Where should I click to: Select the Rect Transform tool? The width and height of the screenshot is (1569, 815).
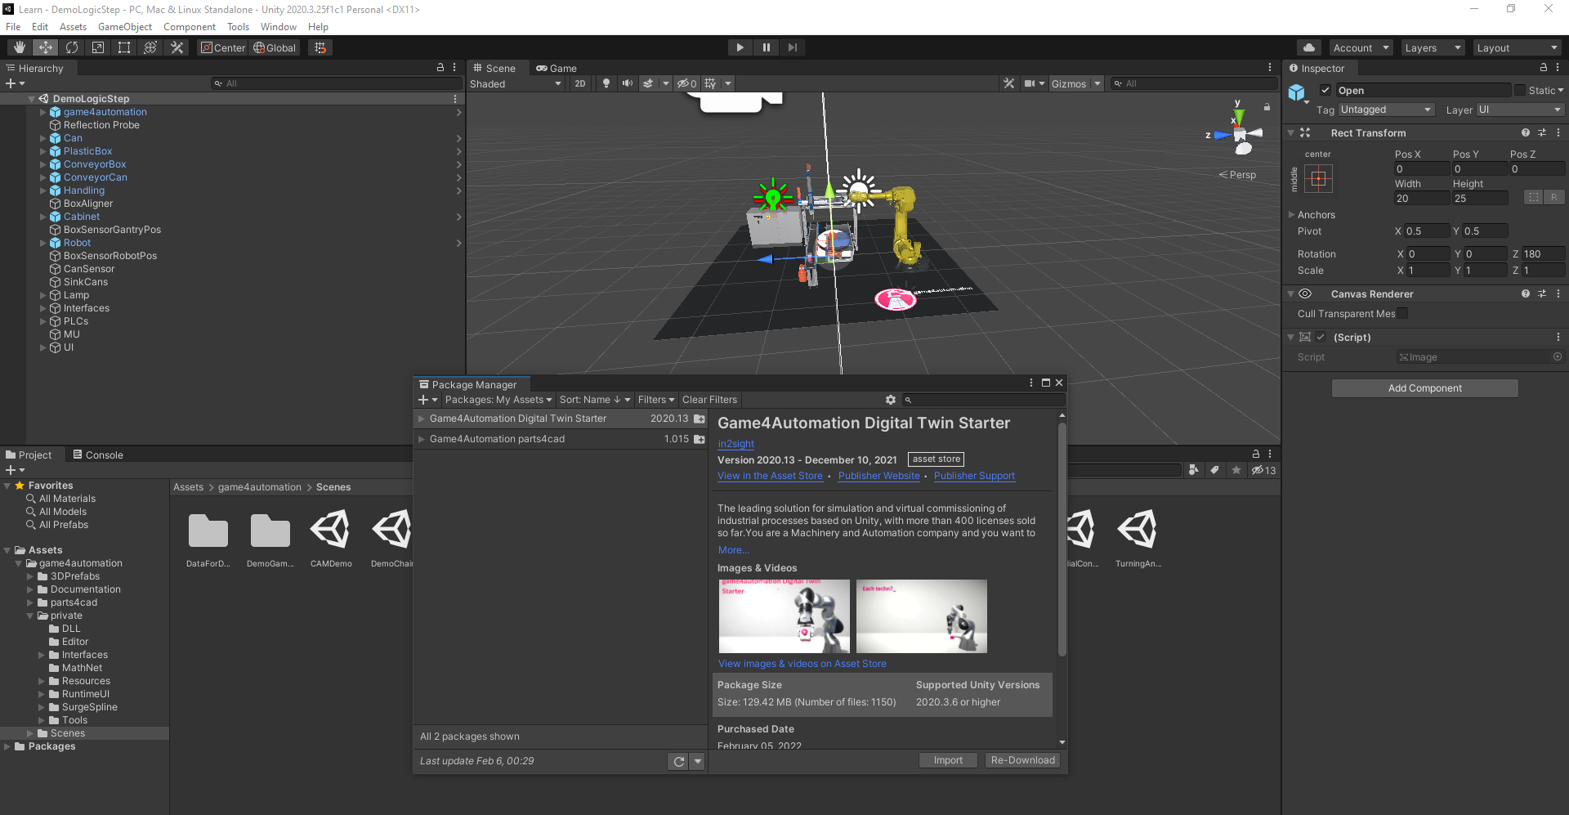pyautogui.click(x=124, y=47)
